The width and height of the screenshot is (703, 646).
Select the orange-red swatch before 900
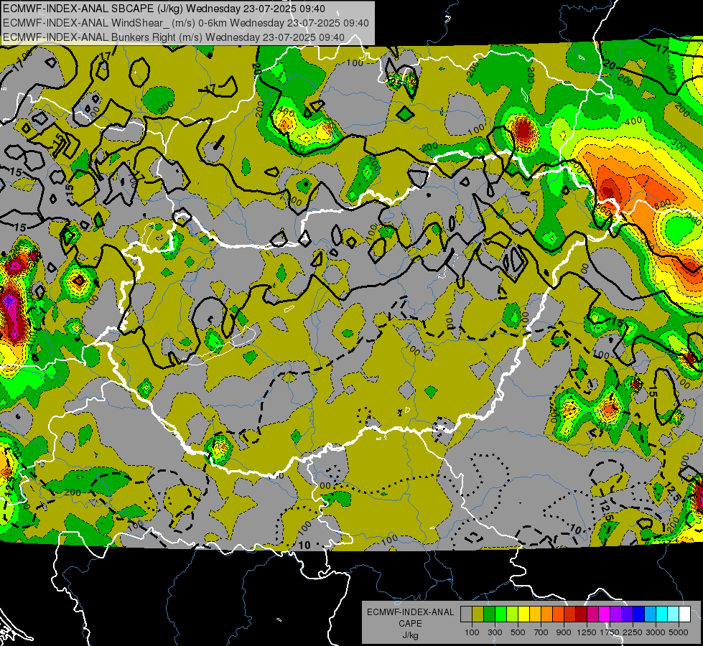coord(559,614)
